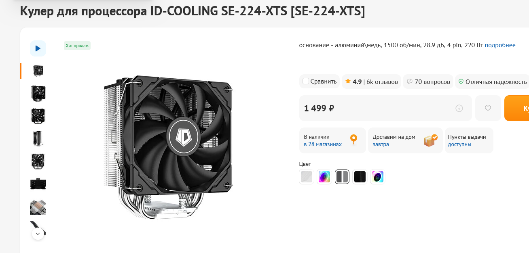
Task: Expand more thumbnails with down chevron
Action: [38, 234]
